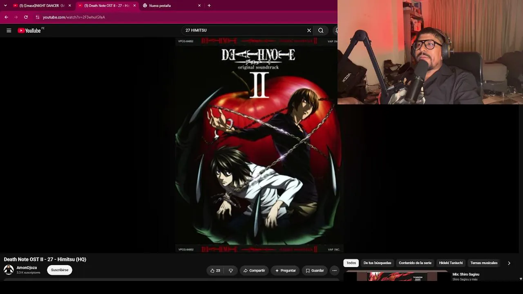Select the Temas musicales chip
The width and height of the screenshot is (523, 294).
pyautogui.click(x=484, y=263)
